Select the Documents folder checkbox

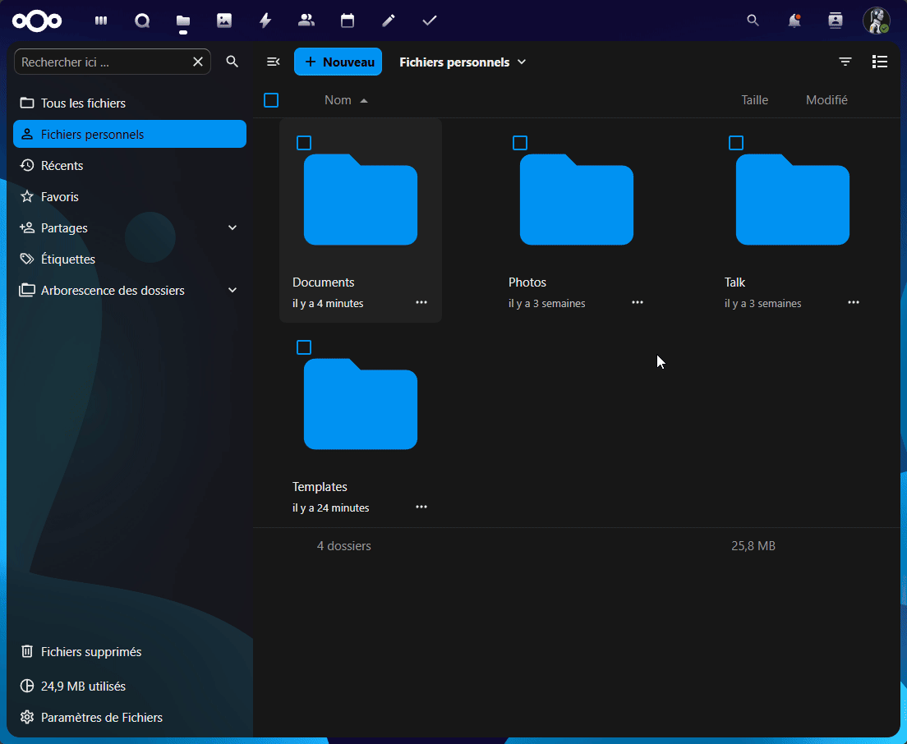click(x=304, y=143)
